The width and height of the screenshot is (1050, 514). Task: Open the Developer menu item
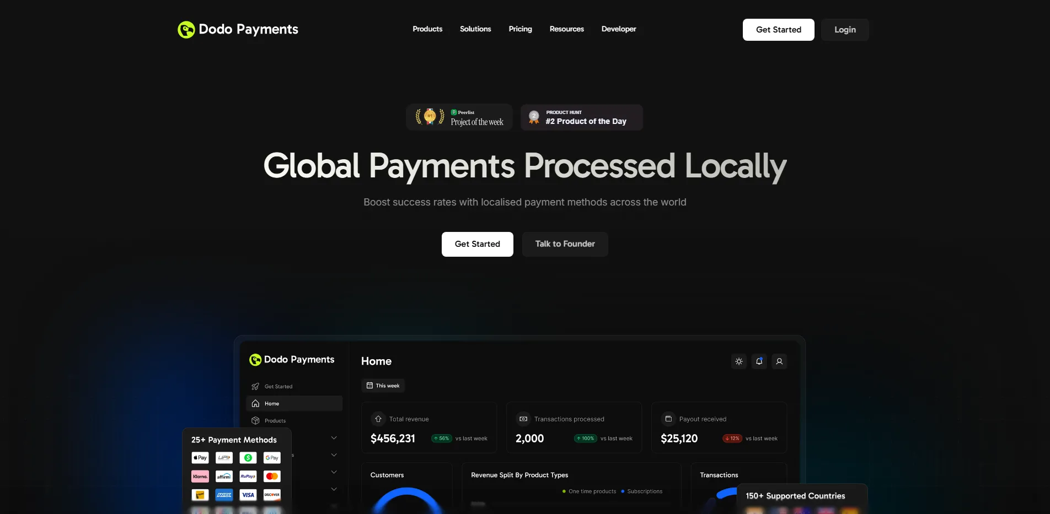pos(619,29)
